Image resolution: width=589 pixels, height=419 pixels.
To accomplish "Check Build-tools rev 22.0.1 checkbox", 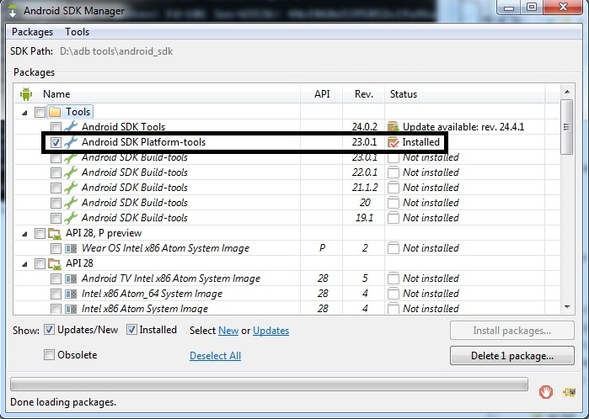I will point(56,172).
